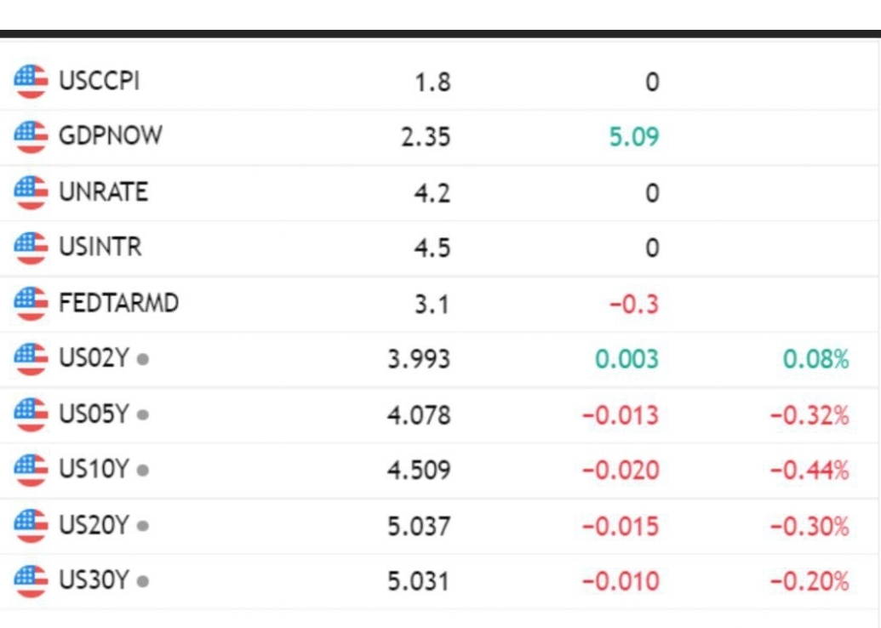The width and height of the screenshot is (881, 628).
Task: Click the flag icon beside UNRATE
Action: pos(31,192)
